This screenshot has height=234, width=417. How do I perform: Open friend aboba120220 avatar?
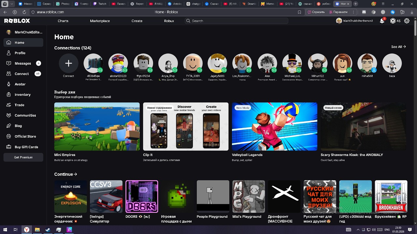coord(118,63)
